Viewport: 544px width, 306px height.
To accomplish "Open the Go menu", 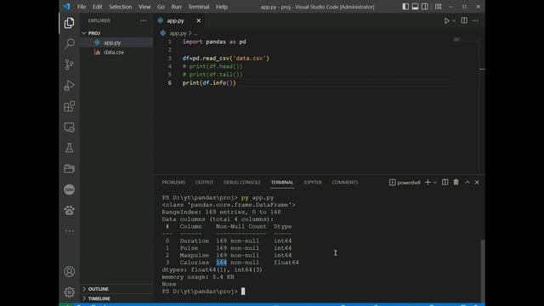I will click(x=161, y=7).
